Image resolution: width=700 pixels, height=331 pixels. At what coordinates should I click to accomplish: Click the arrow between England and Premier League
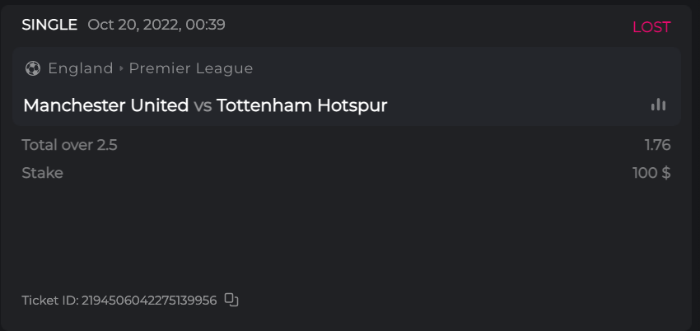tap(121, 68)
